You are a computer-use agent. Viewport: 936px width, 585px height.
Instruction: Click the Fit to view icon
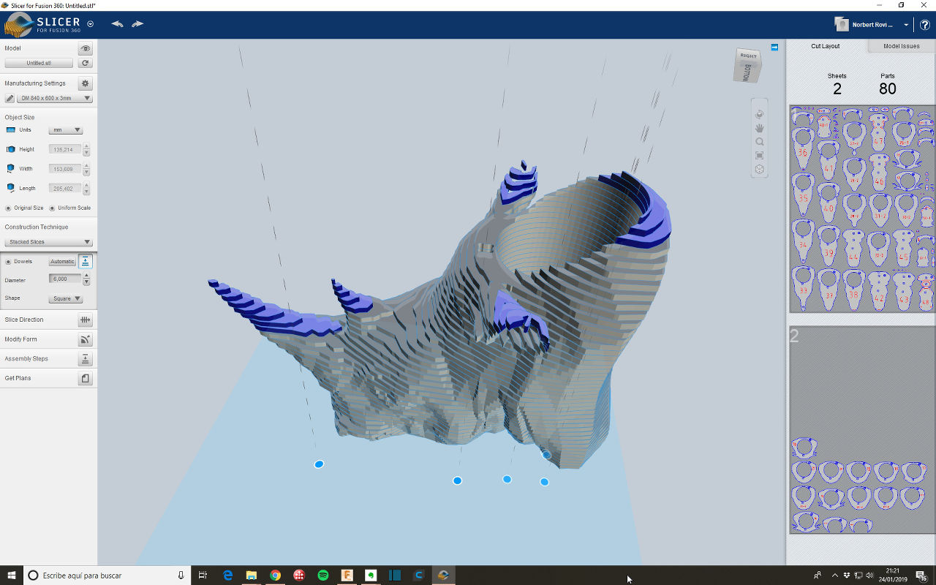click(x=759, y=156)
